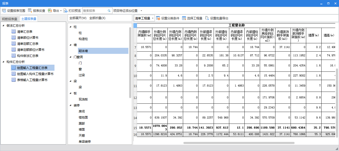
Task: Click the 外墙外侧钢丝网片总长度 column header
Action: click(x=160, y=35)
